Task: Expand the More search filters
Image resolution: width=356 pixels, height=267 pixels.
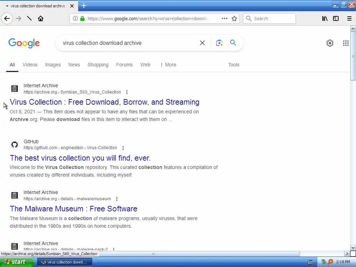Action: click(168, 65)
